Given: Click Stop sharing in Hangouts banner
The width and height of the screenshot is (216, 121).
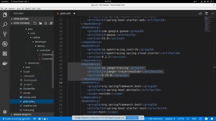Looking at the screenshot, I should 132,118.
